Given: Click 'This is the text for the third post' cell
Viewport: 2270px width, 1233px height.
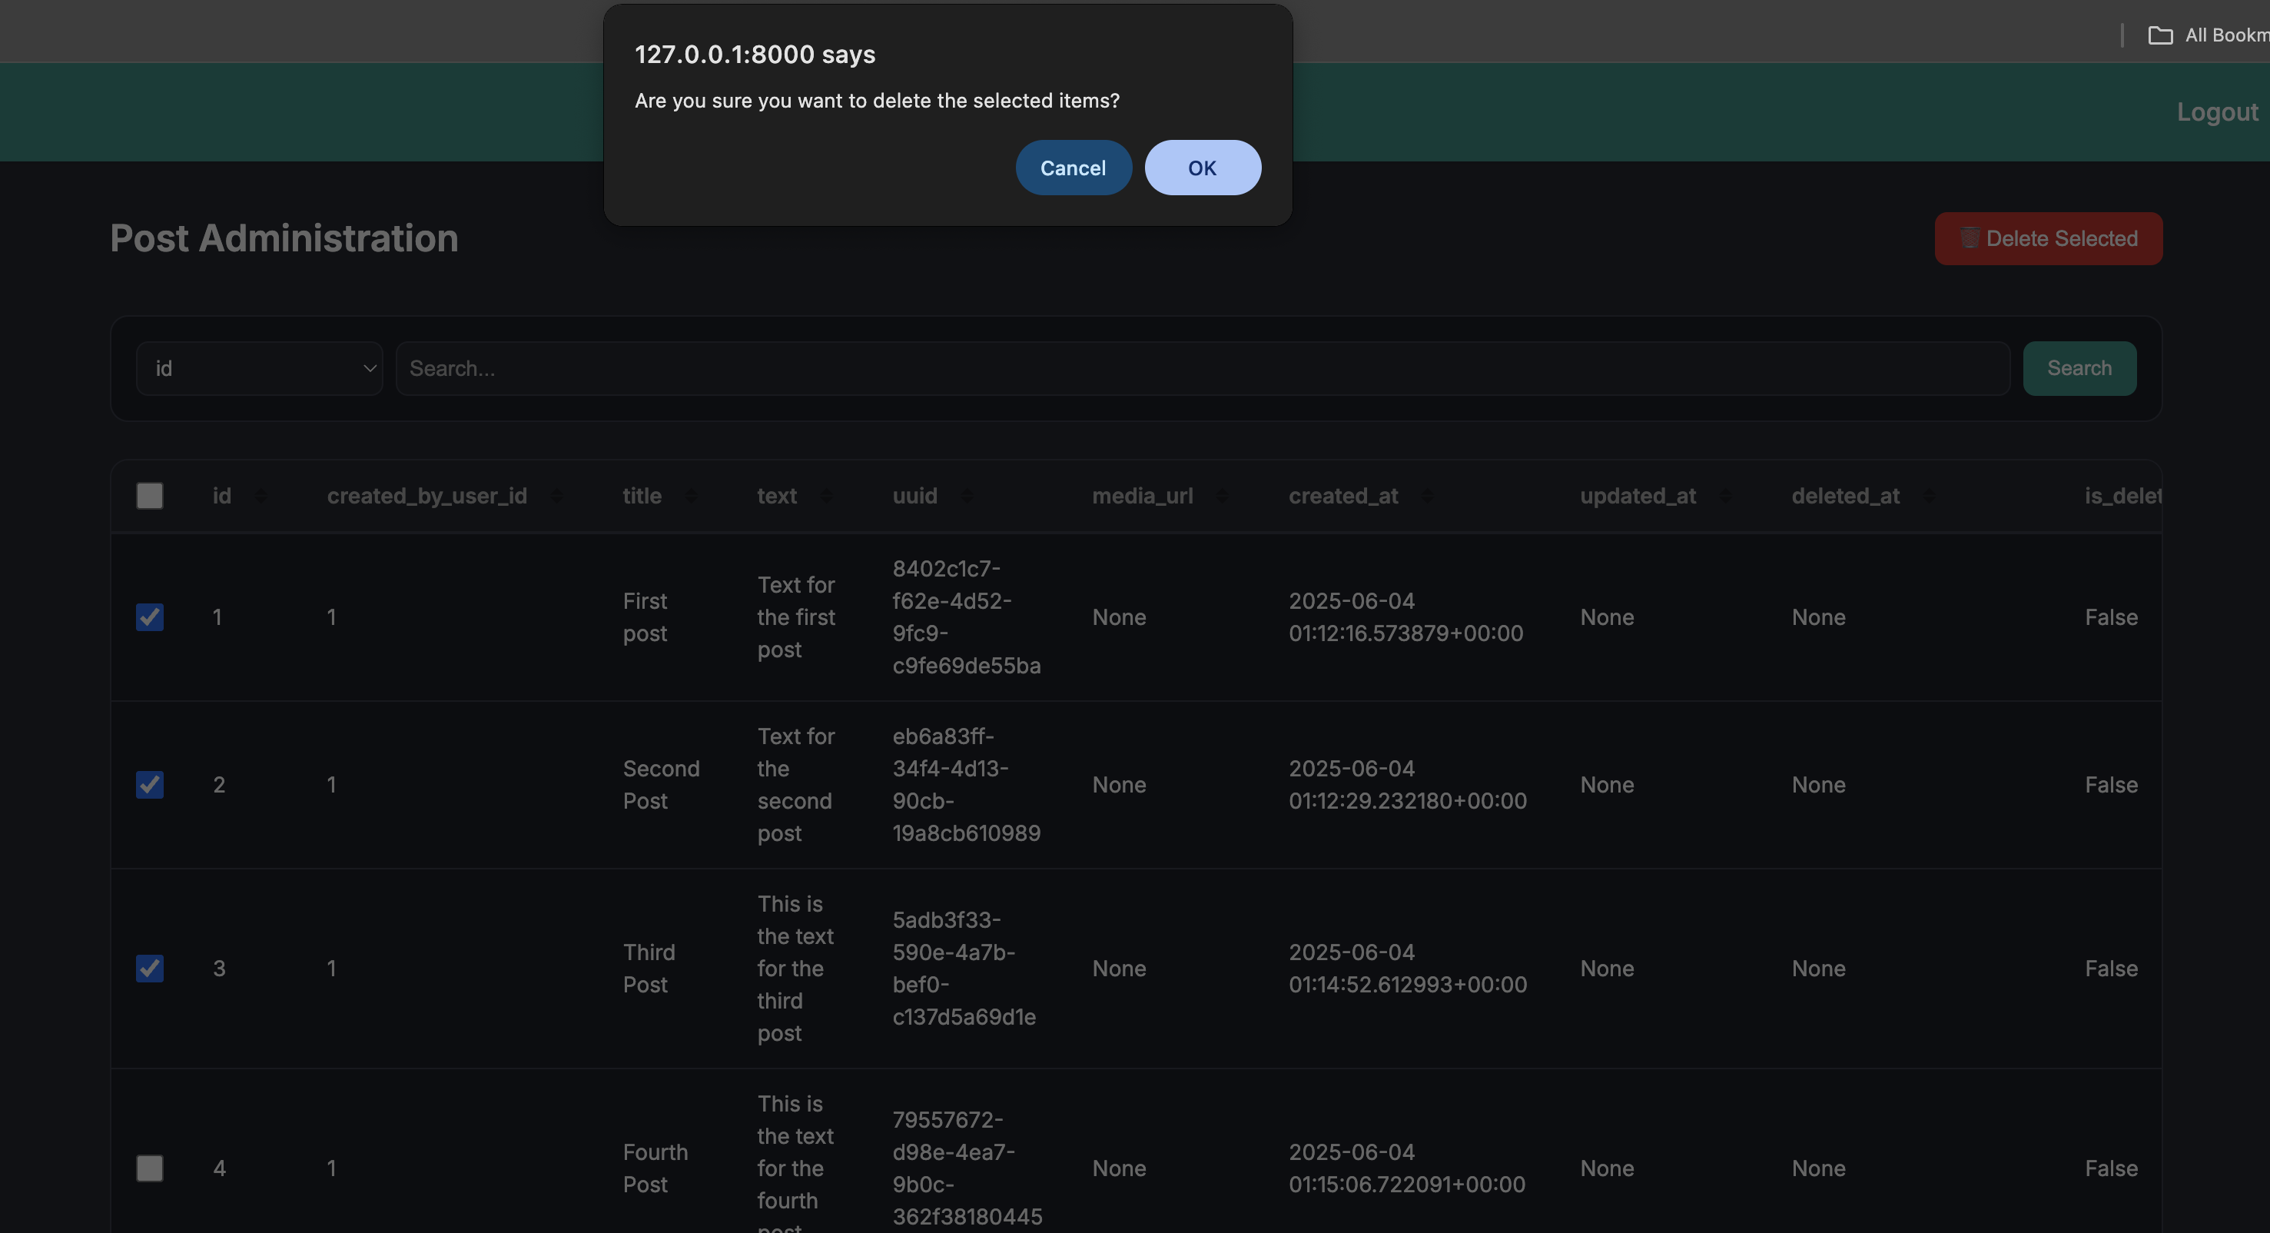Looking at the screenshot, I should (x=796, y=969).
